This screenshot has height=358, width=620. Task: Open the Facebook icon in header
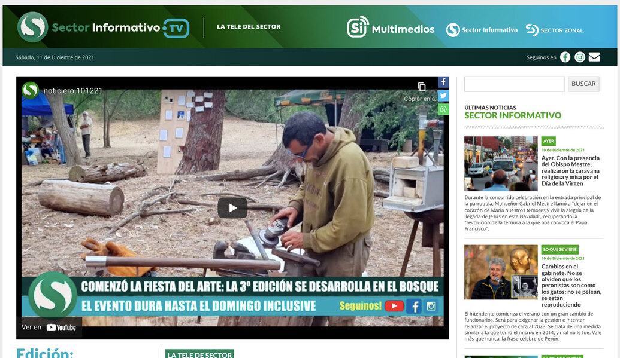coord(565,57)
